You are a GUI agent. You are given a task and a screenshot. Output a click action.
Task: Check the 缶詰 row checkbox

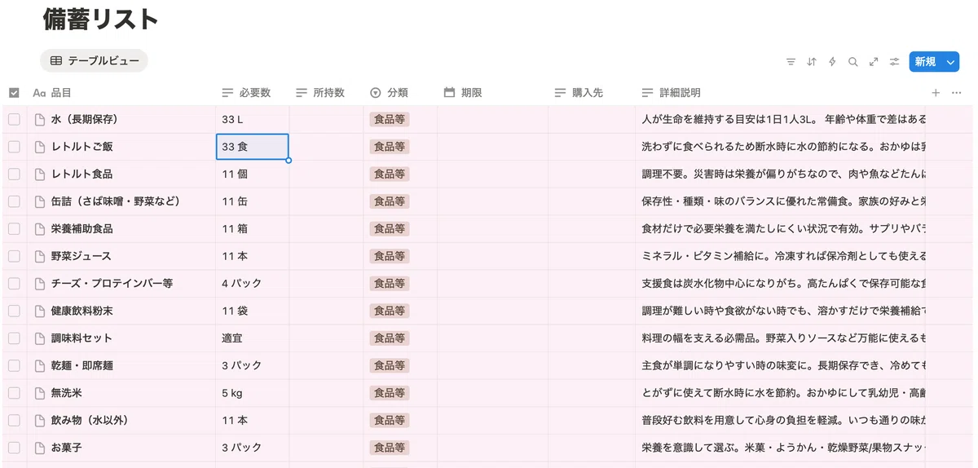tap(14, 201)
